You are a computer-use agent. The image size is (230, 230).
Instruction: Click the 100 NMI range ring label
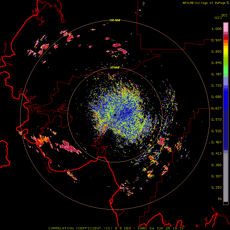pos(115,20)
